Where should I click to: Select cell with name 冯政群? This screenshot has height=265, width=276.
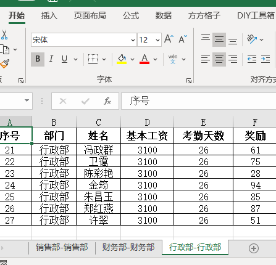pos(98,150)
